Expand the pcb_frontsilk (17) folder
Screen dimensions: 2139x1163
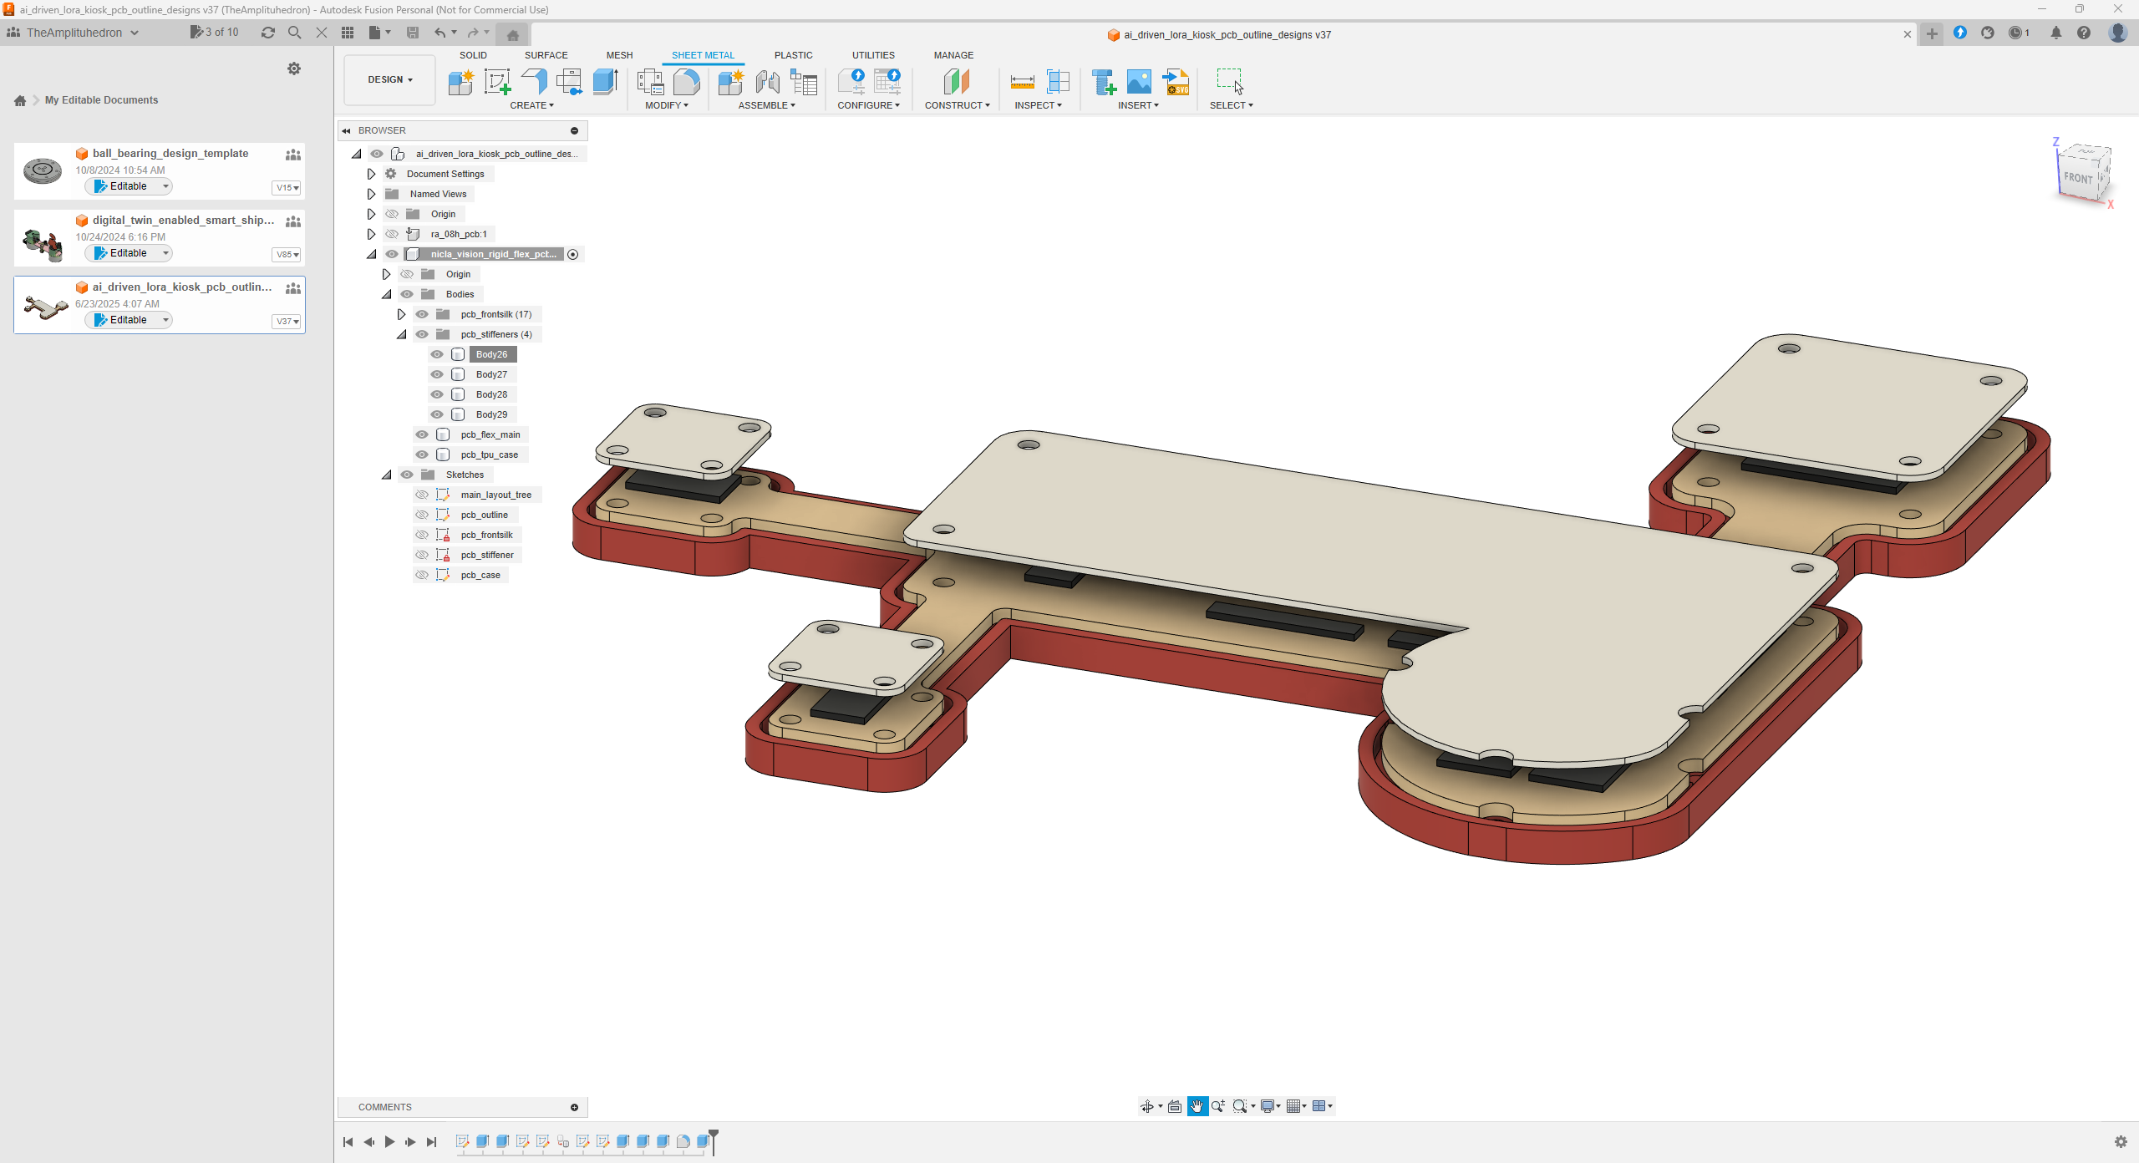pos(402,314)
